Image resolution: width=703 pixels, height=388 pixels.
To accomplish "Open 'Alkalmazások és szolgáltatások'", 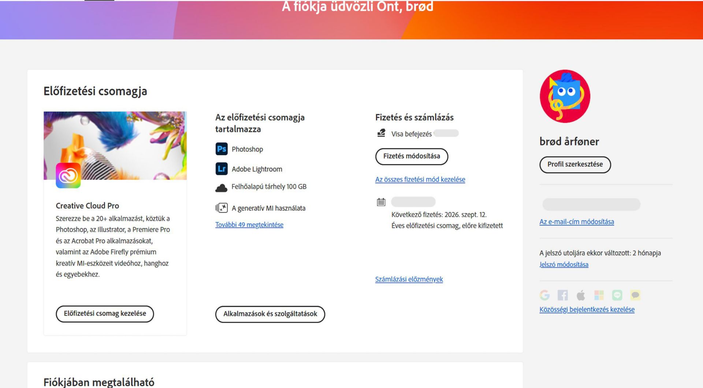I will coord(270,314).
